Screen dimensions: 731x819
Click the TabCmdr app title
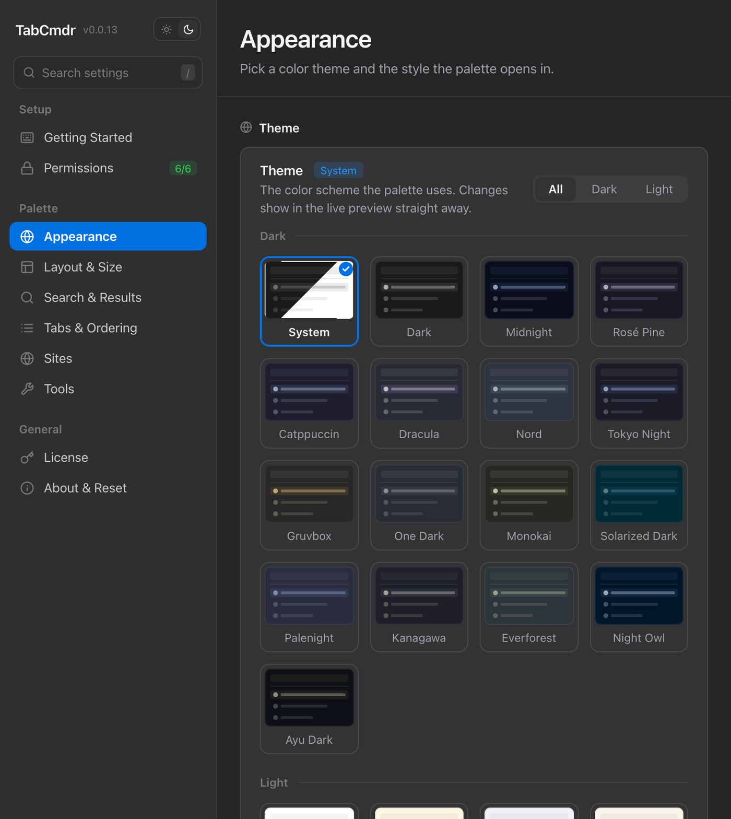click(45, 30)
